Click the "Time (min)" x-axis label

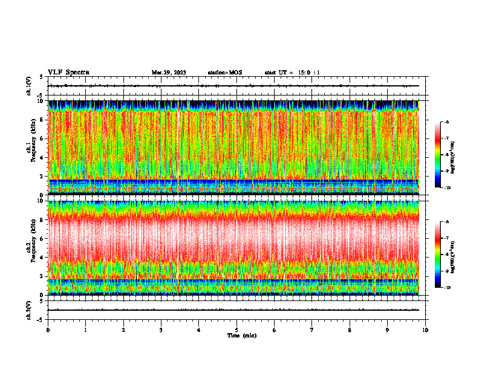tap(242, 336)
